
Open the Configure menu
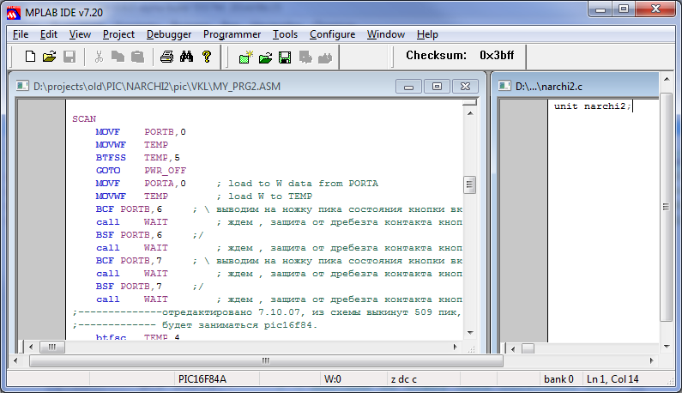pyautogui.click(x=332, y=34)
